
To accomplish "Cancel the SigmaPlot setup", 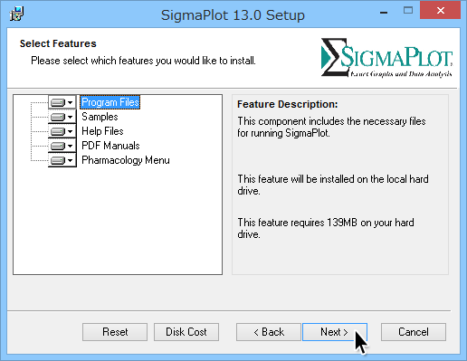I will coord(414,332).
